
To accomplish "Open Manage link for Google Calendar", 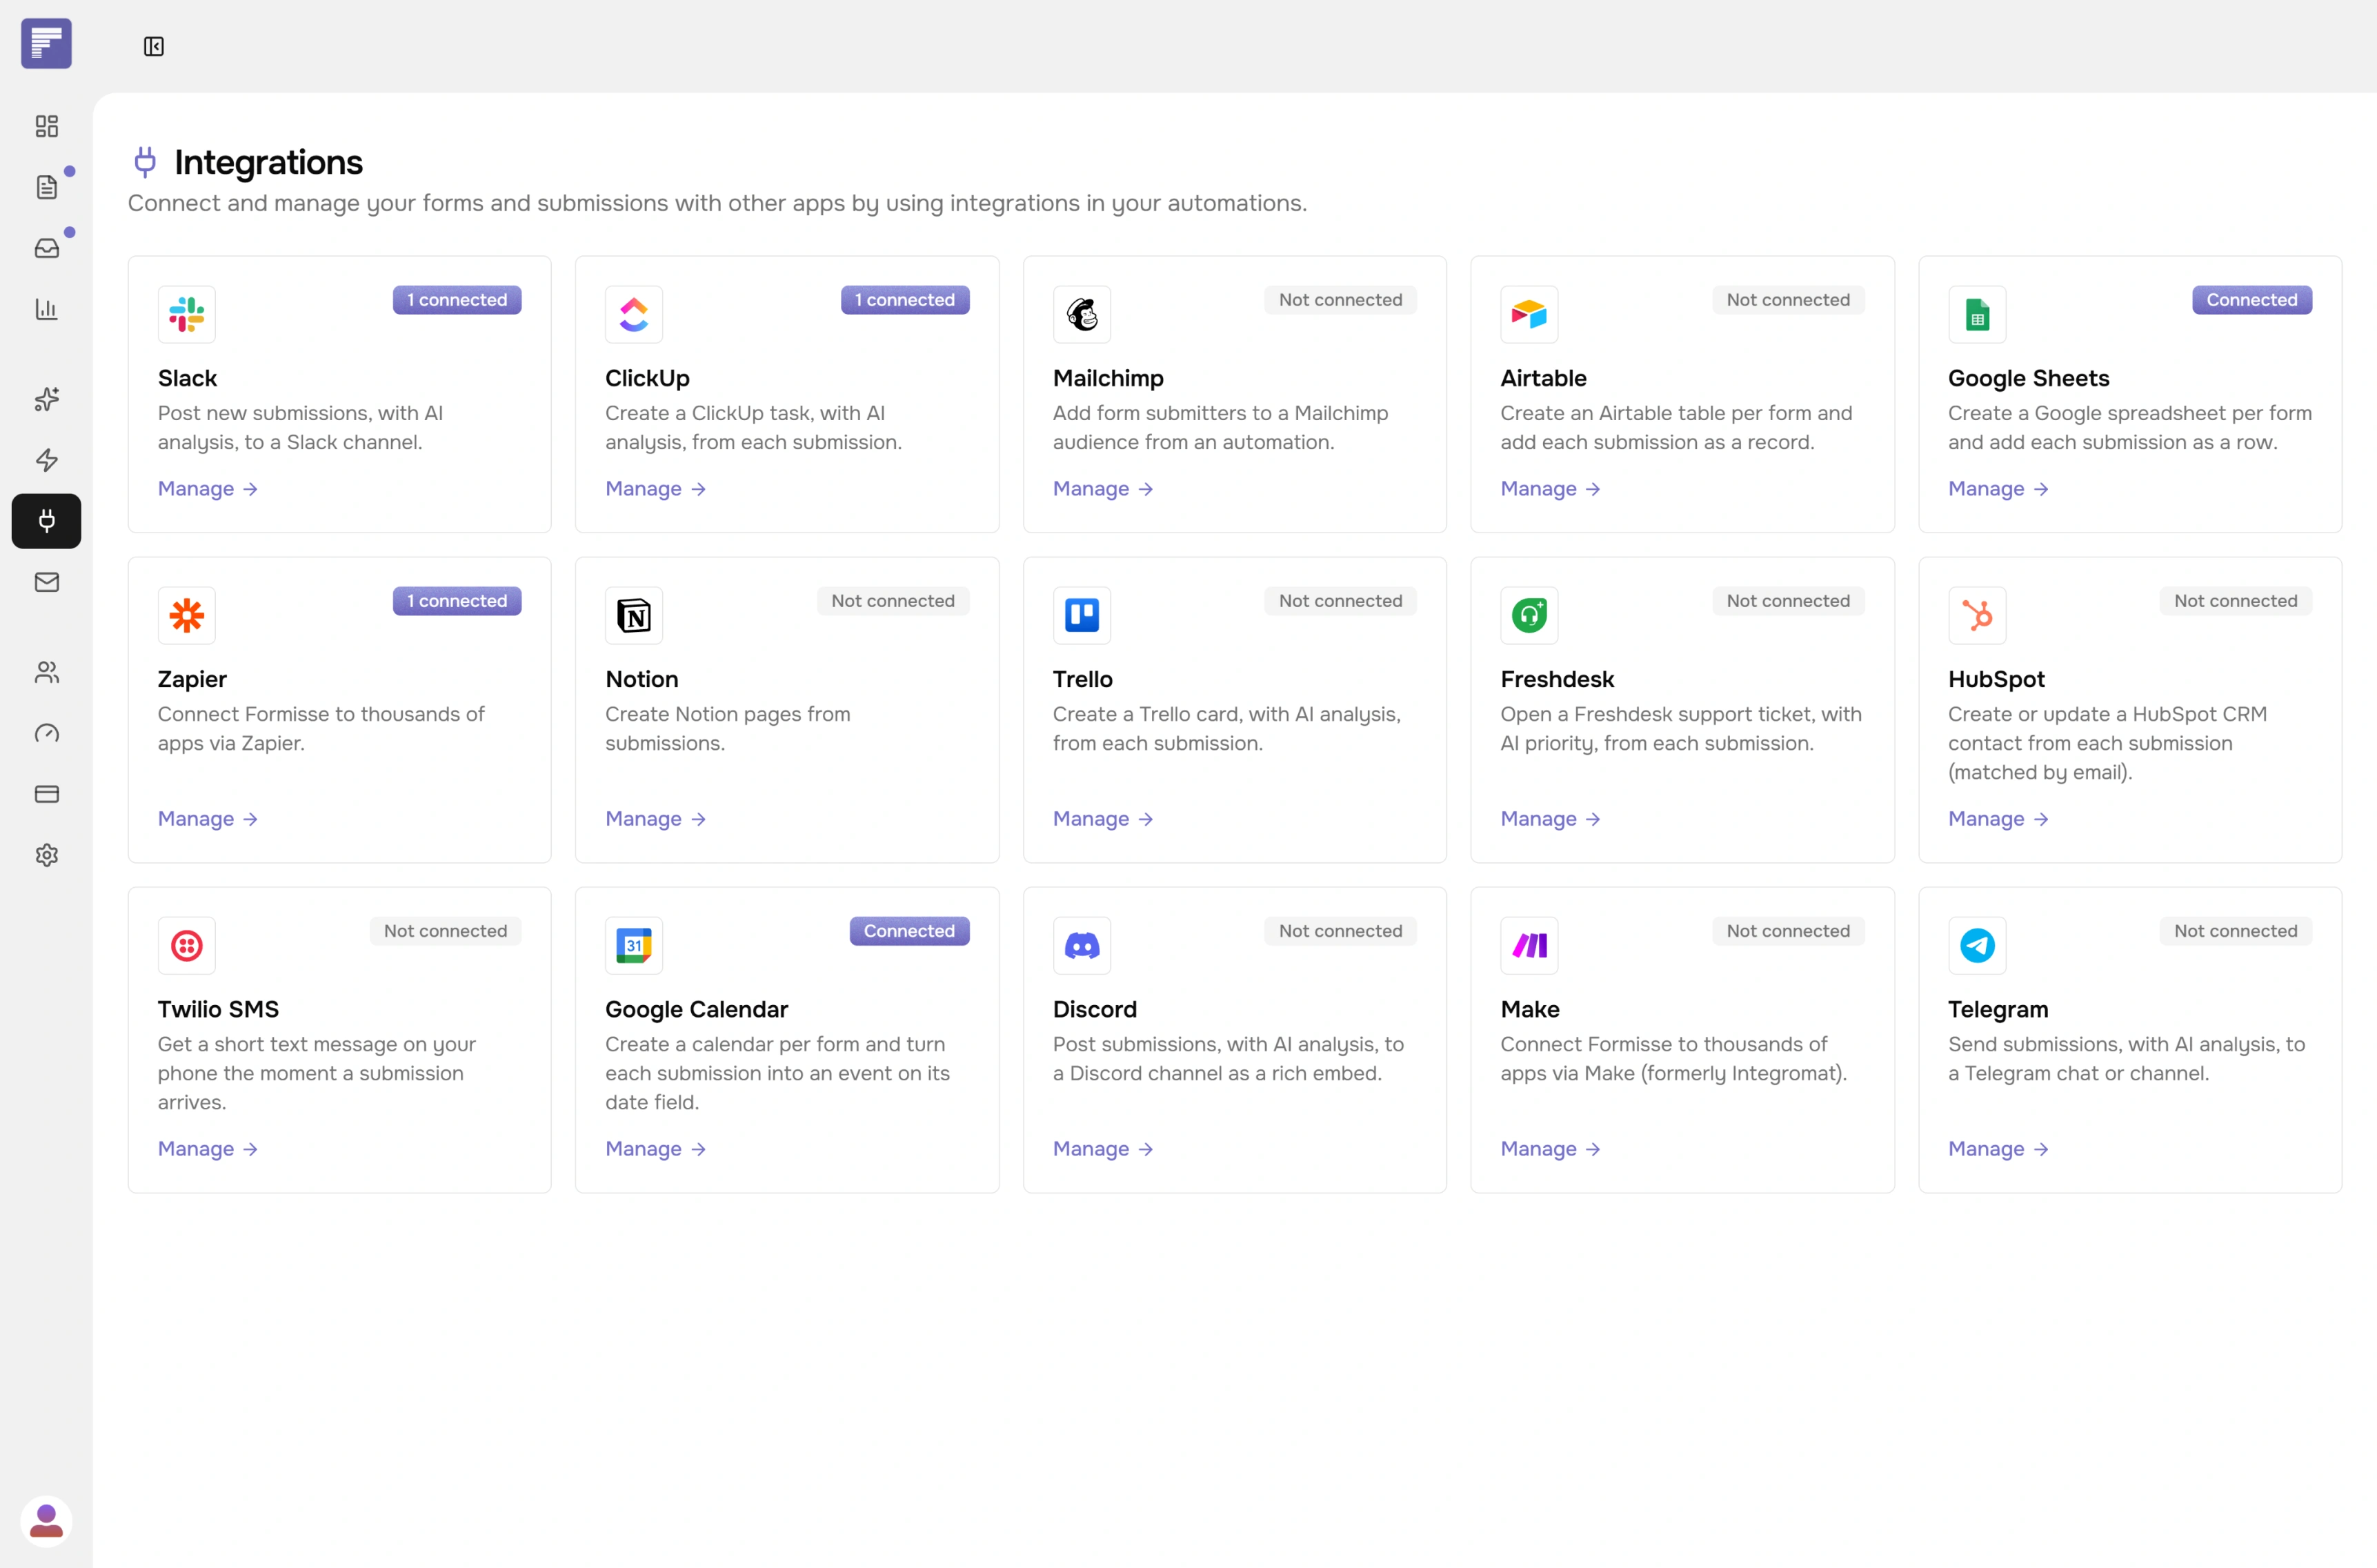I will coord(656,1149).
